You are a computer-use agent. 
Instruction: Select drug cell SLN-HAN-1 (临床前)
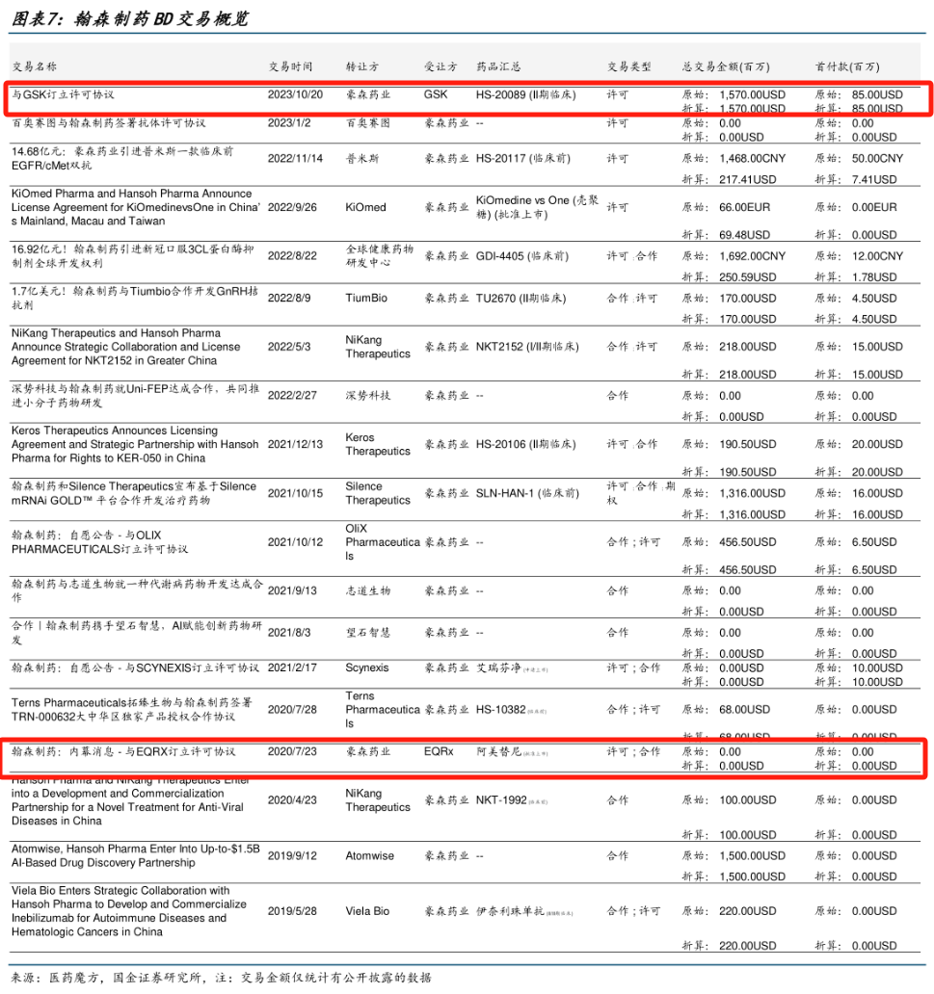[x=527, y=493]
